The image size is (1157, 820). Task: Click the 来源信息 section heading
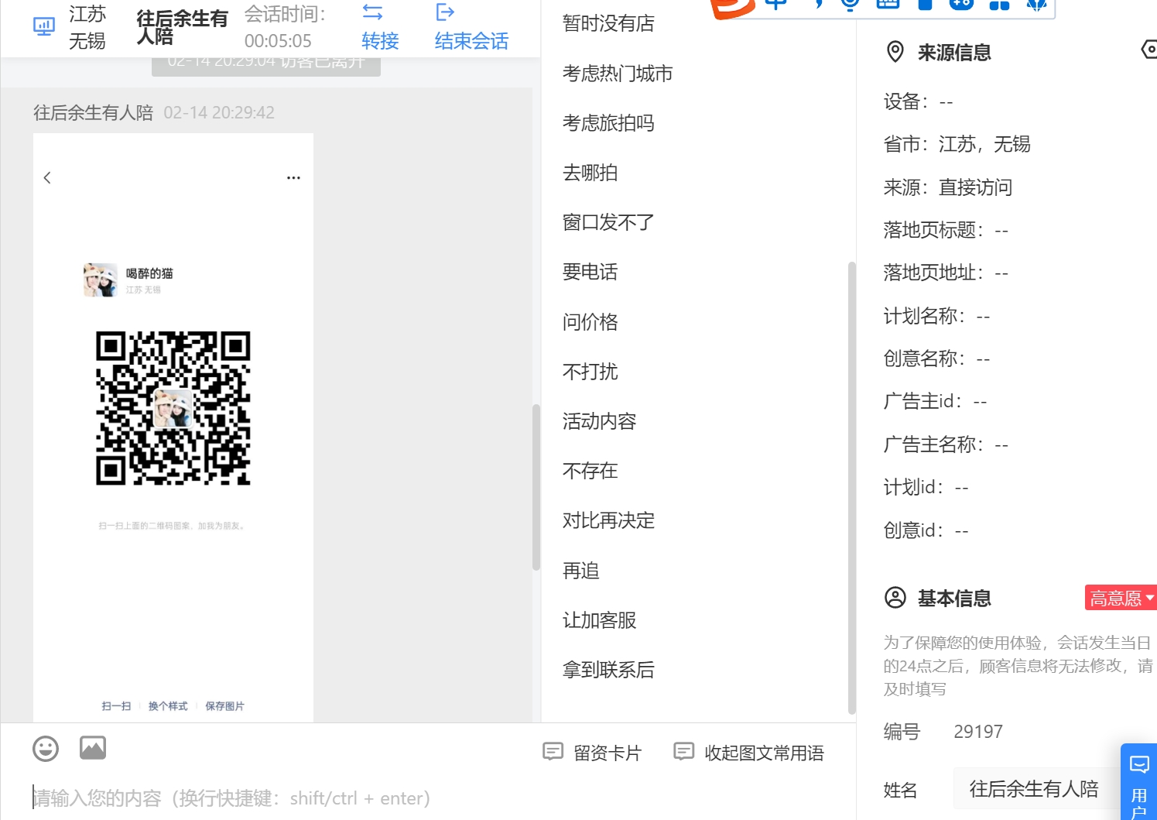(954, 53)
